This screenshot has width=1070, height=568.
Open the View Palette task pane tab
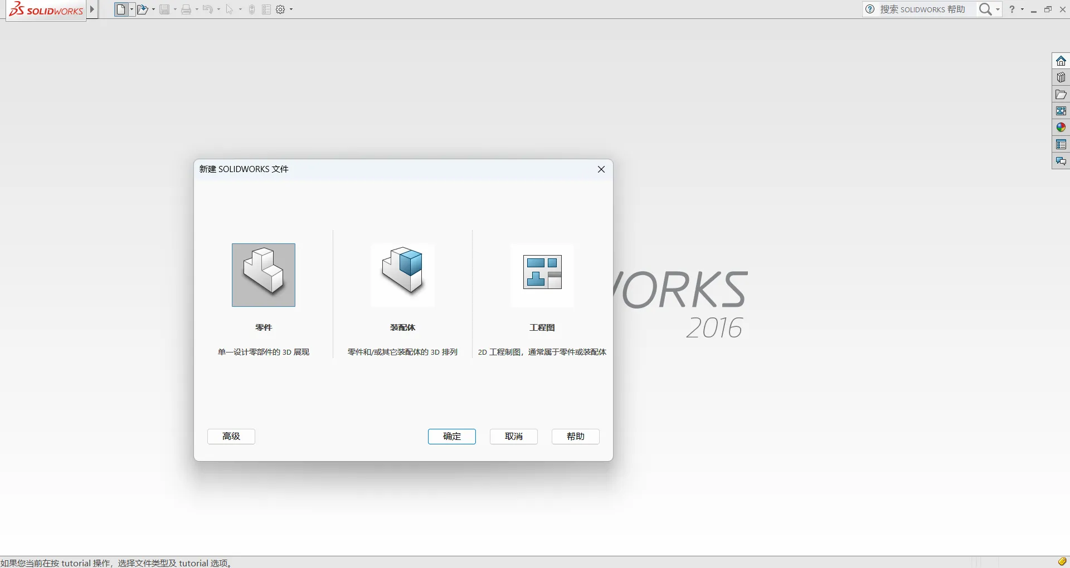(1061, 111)
